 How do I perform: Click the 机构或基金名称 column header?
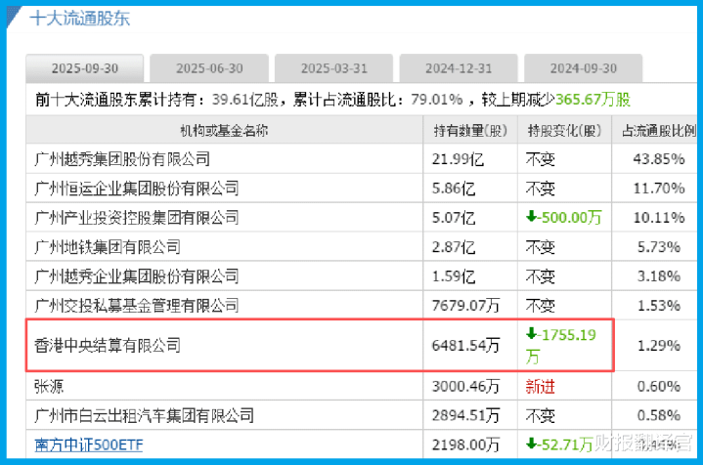pyautogui.click(x=224, y=130)
